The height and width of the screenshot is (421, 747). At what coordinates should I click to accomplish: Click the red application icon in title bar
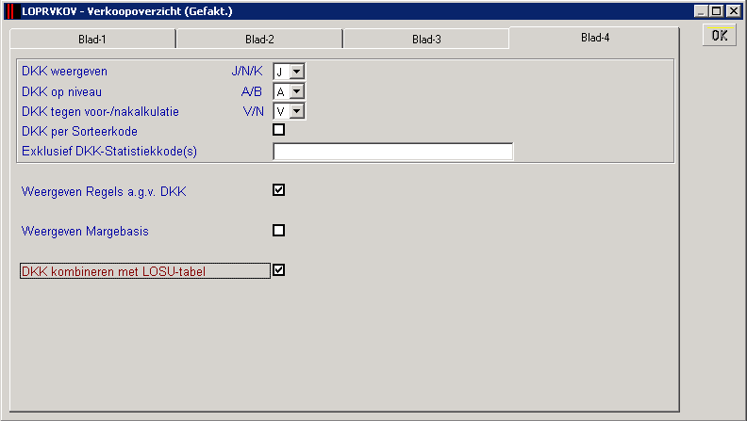point(11,11)
